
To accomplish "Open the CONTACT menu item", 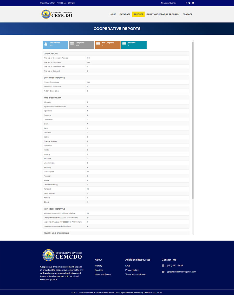I will point(187,14).
